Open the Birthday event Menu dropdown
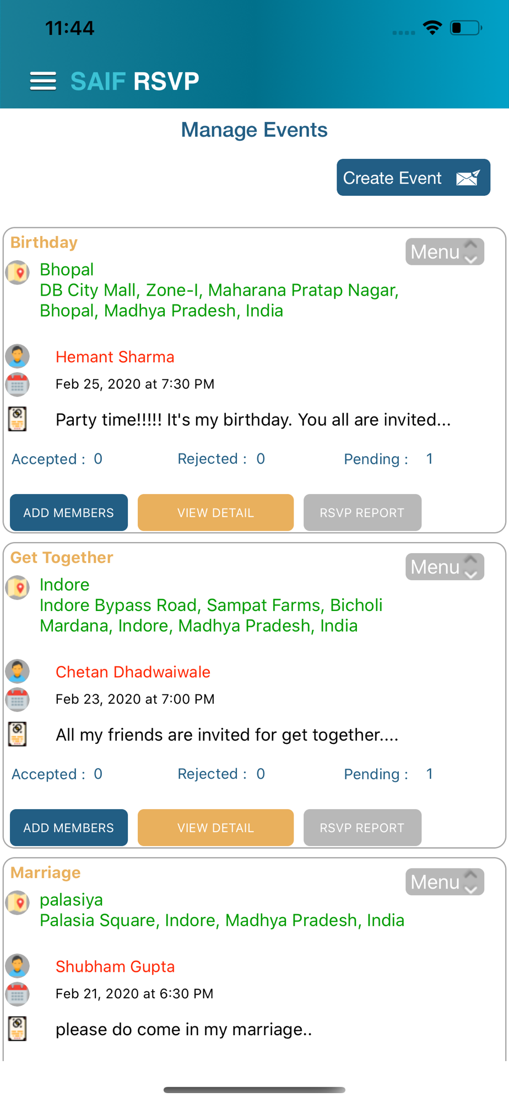The width and height of the screenshot is (509, 1103). coord(445,251)
